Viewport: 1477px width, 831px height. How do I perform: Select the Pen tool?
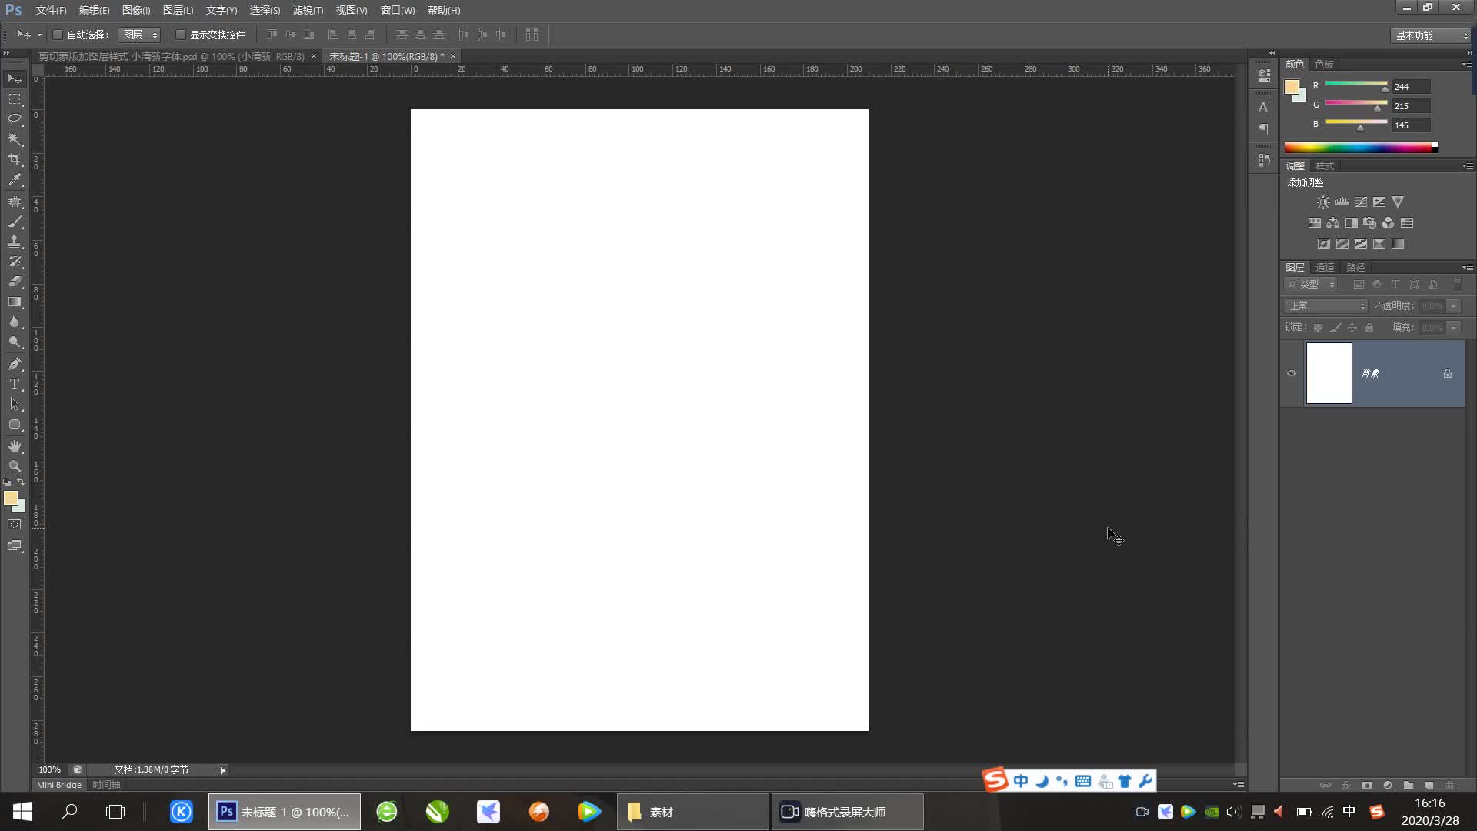click(15, 363)
